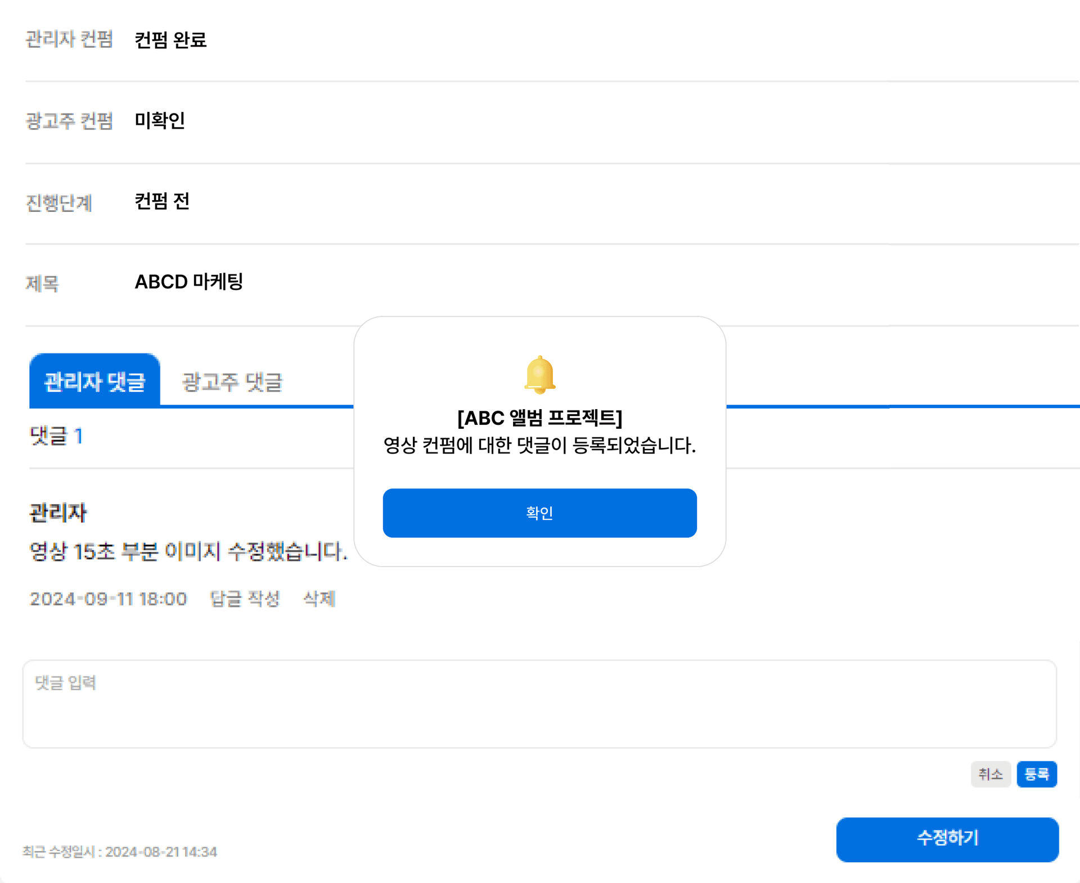The width and height of the screenshot is (1080, 883).
Task: Open the 광고주 댓글 tab
Action: click(x=232, y=382)
